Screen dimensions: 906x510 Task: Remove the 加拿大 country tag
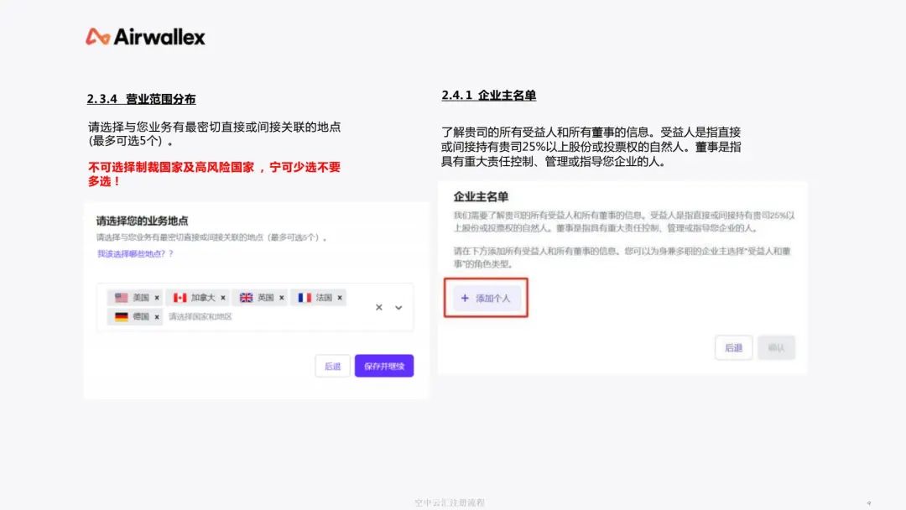click(x=222, y=298)
